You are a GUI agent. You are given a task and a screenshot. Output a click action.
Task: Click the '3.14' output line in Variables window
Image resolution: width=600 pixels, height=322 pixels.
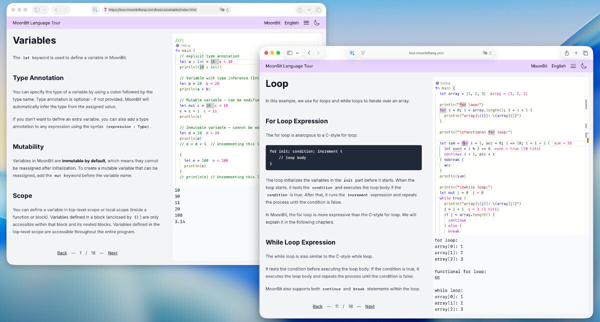click(180, 222)
